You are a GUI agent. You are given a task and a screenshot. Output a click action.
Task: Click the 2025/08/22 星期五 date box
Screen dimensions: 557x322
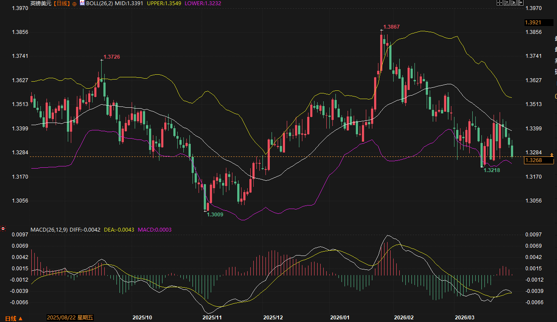pos(70,318)
